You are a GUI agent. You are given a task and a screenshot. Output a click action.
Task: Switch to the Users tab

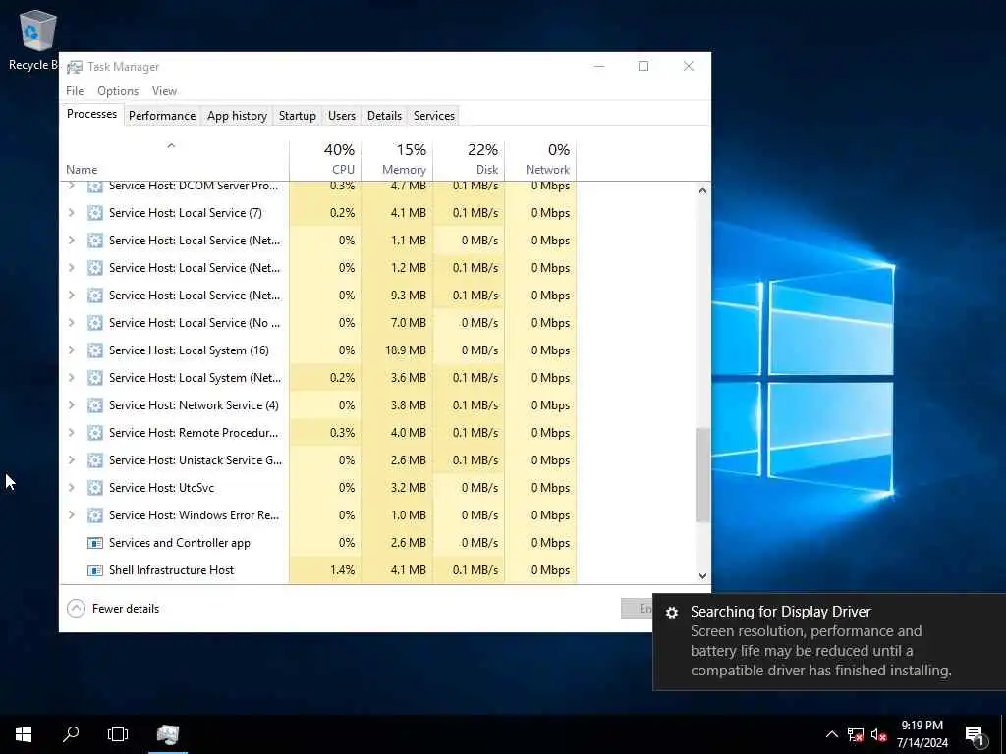point(341,116)
